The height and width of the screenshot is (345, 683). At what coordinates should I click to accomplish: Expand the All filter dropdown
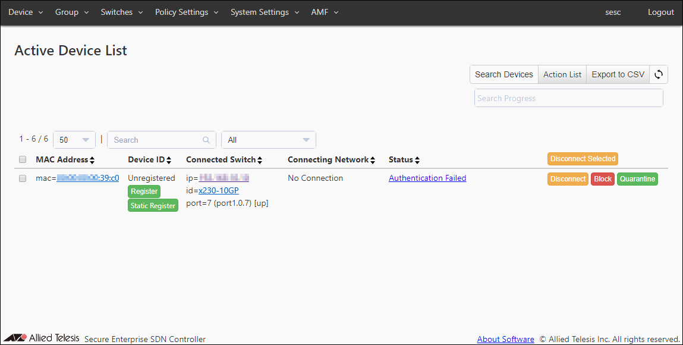point(269,140)
